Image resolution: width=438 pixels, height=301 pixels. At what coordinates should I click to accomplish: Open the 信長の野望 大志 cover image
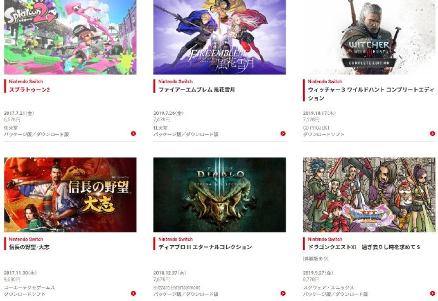click(x=70, y=195)
